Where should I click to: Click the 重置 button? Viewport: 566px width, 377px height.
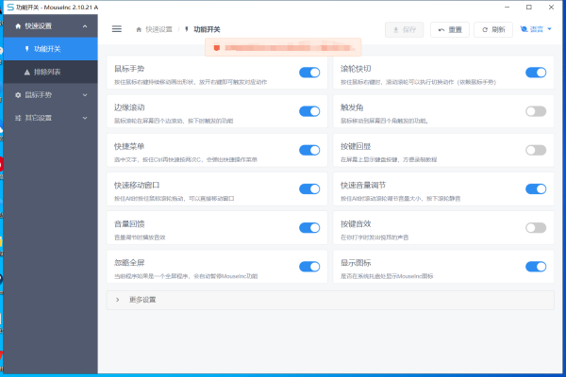point(450,29)
